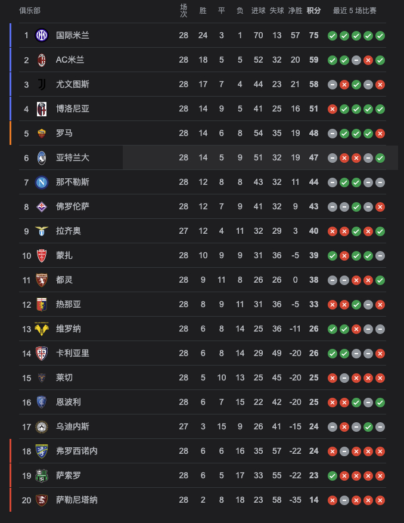Click the 最近 5 场比赛 column header
Viewport: 404px width, 523px height.
(x=355, y=11)
